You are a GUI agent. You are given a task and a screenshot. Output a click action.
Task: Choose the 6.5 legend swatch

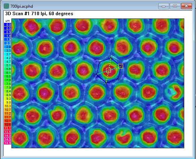tap(7, 77)
